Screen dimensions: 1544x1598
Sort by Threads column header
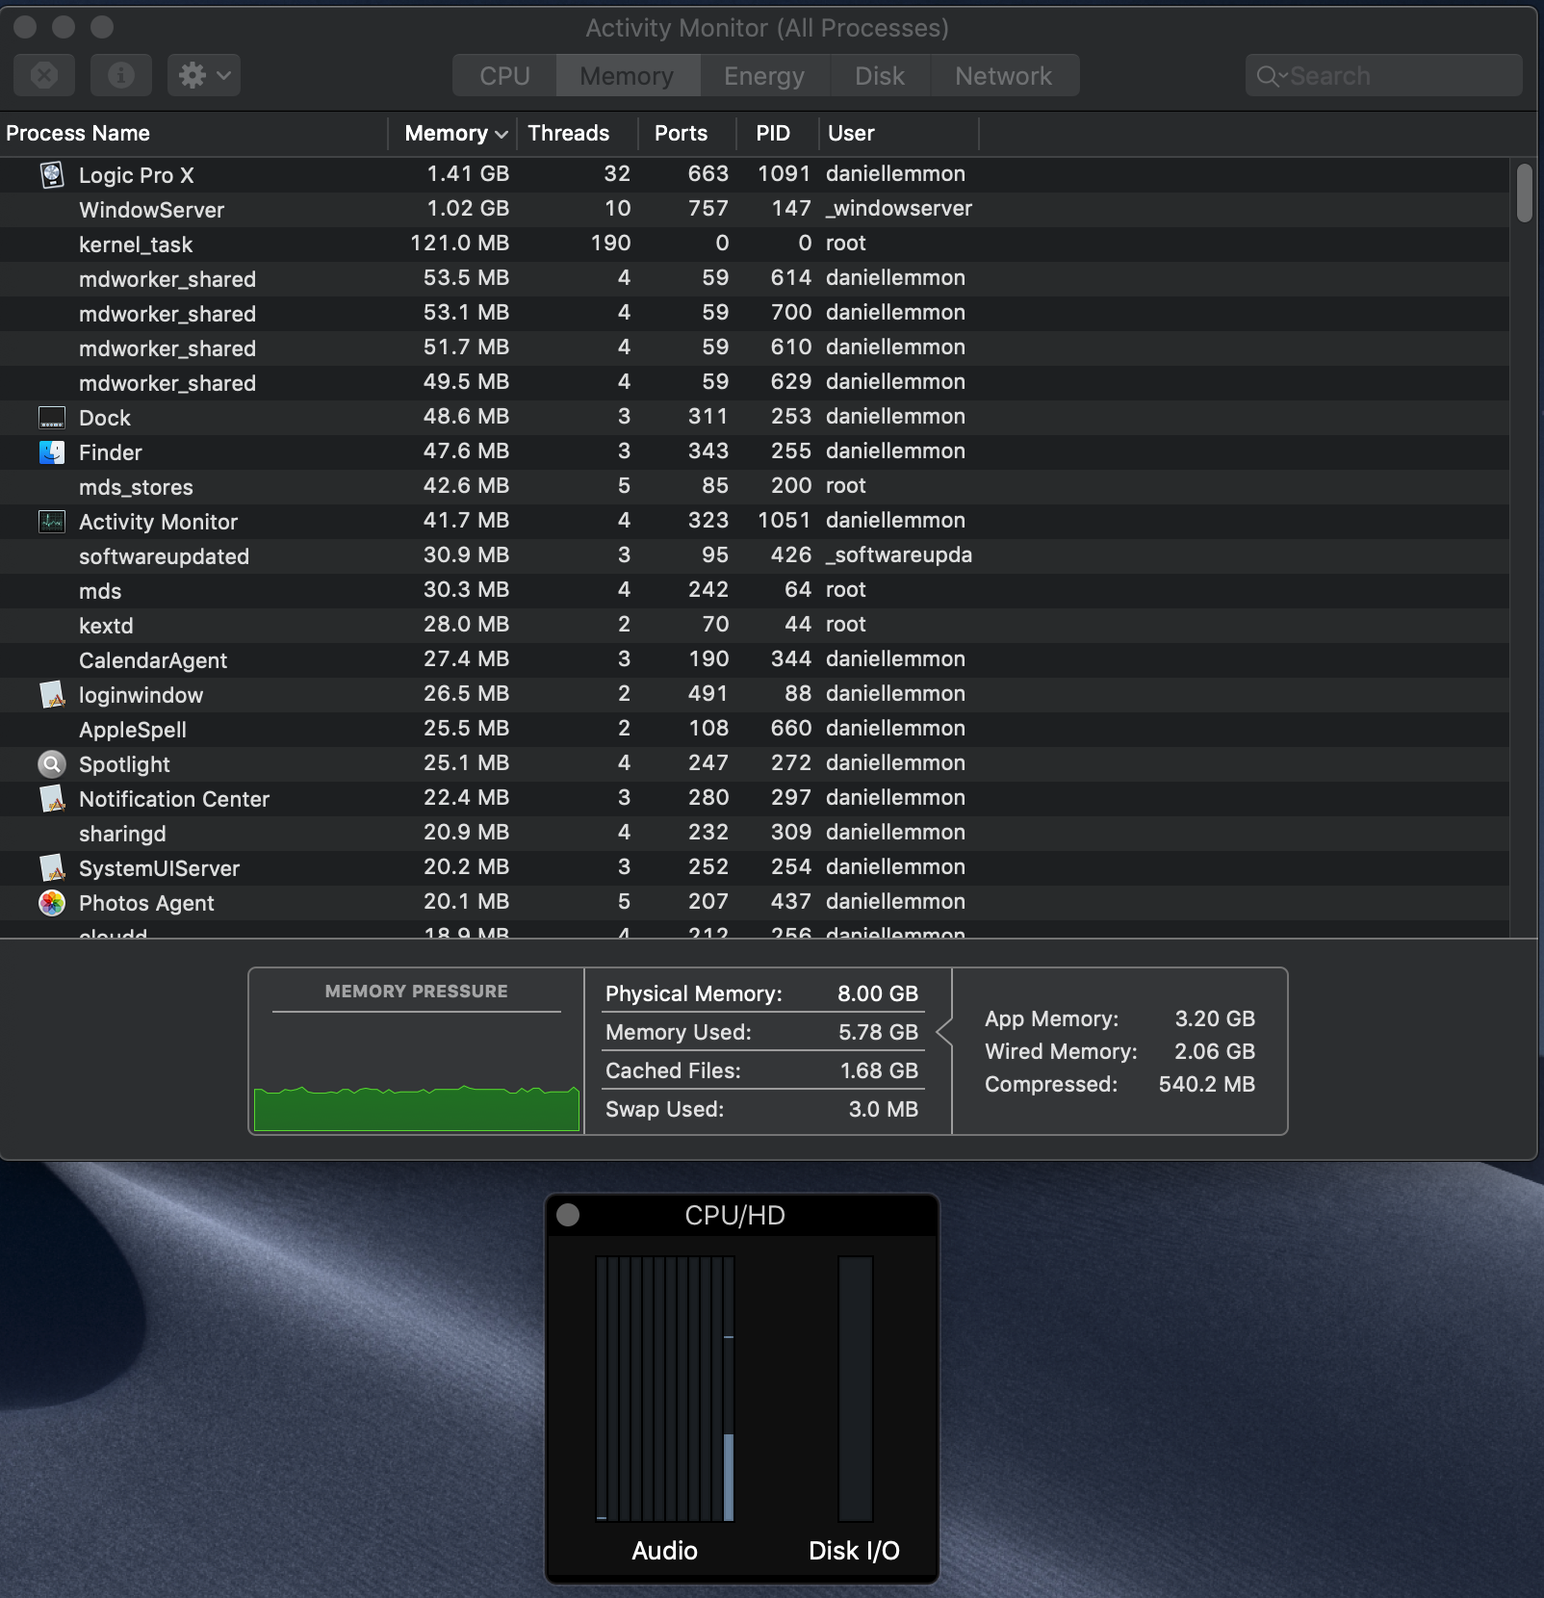click(x=578, y=133)
